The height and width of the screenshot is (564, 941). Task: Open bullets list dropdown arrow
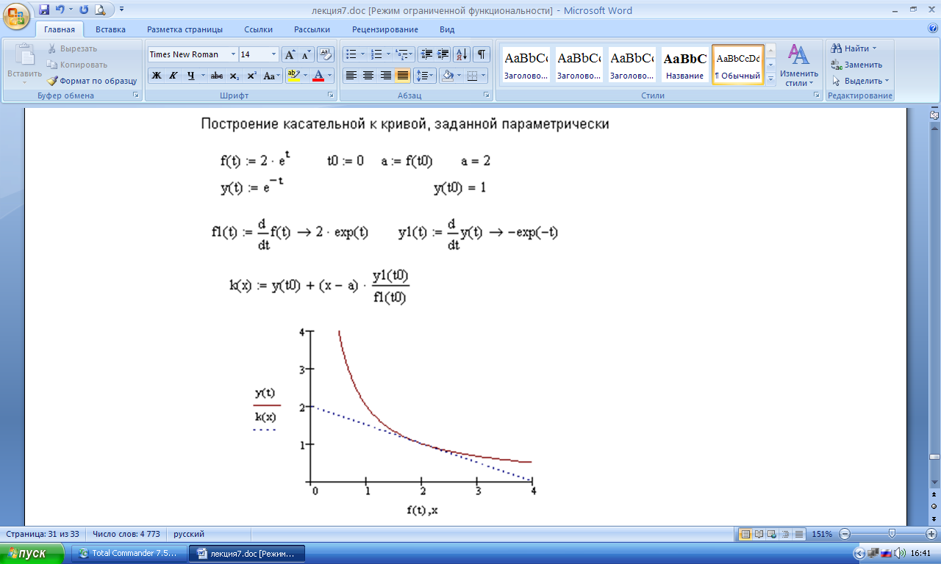click(x=362, y=54)
